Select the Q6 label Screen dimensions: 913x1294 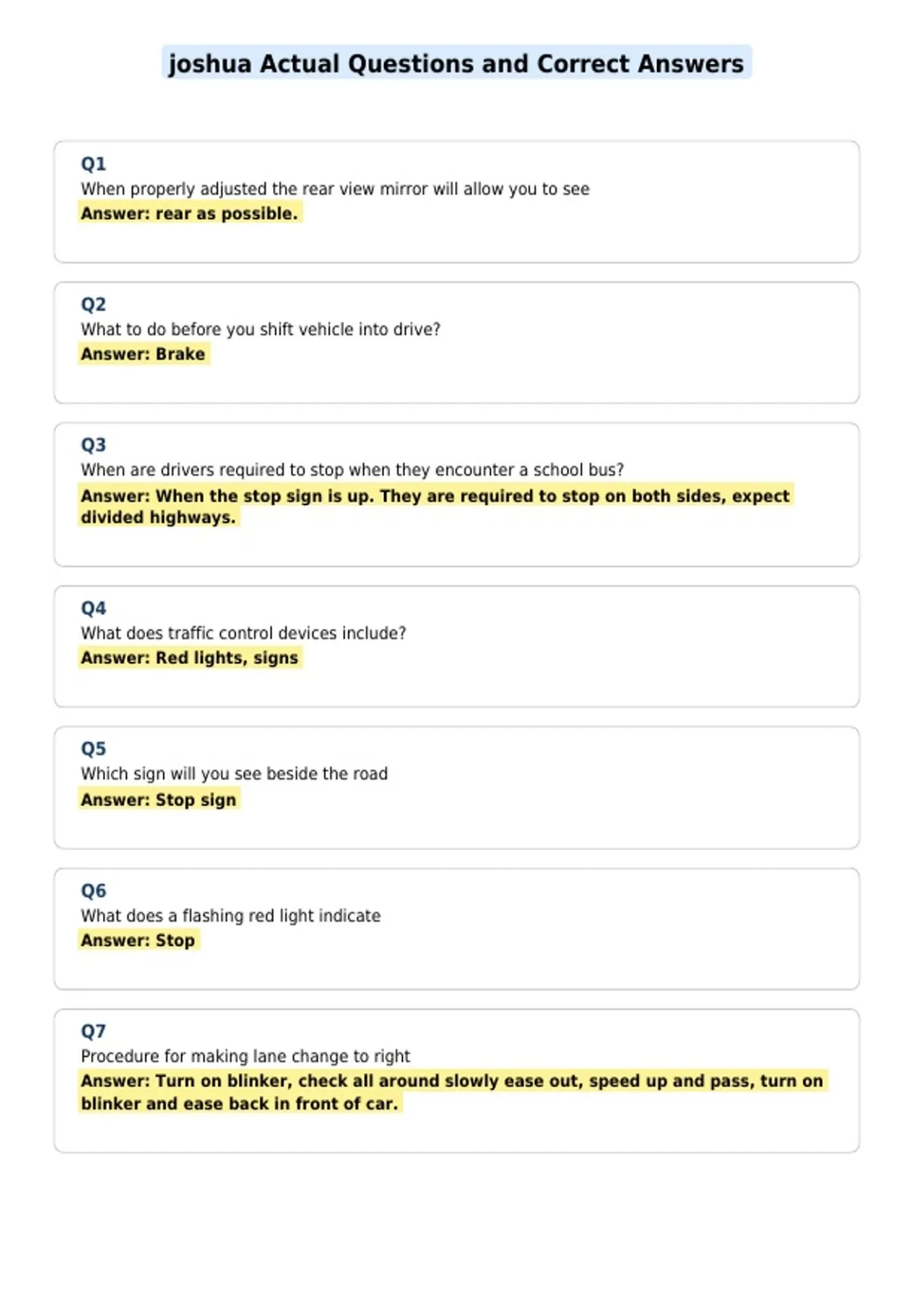click(x=94, y=891)
